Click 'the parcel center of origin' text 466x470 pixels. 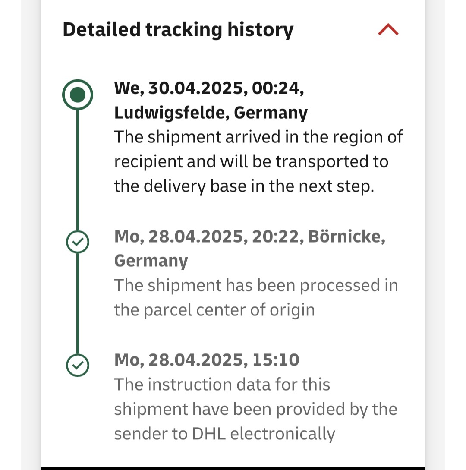click(214, 310)
